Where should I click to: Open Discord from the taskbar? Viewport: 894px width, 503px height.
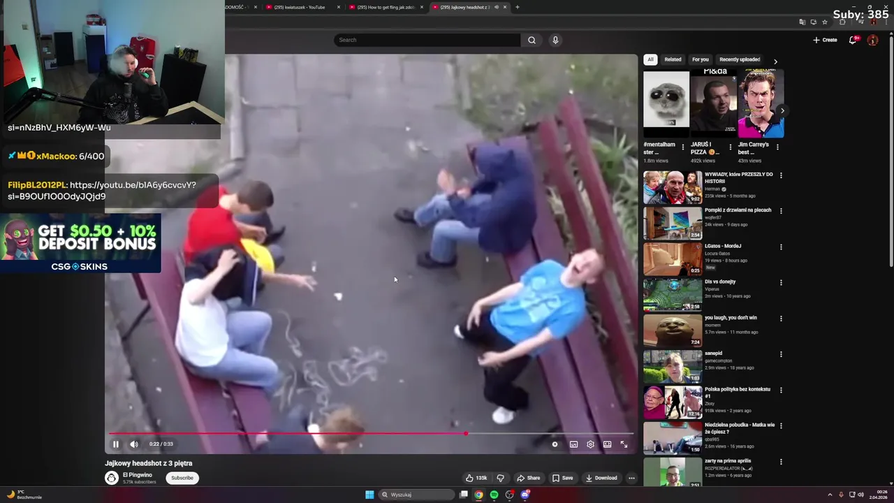click(525, 495)
